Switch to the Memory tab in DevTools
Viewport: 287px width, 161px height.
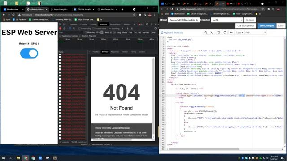[x=127, y=24]
